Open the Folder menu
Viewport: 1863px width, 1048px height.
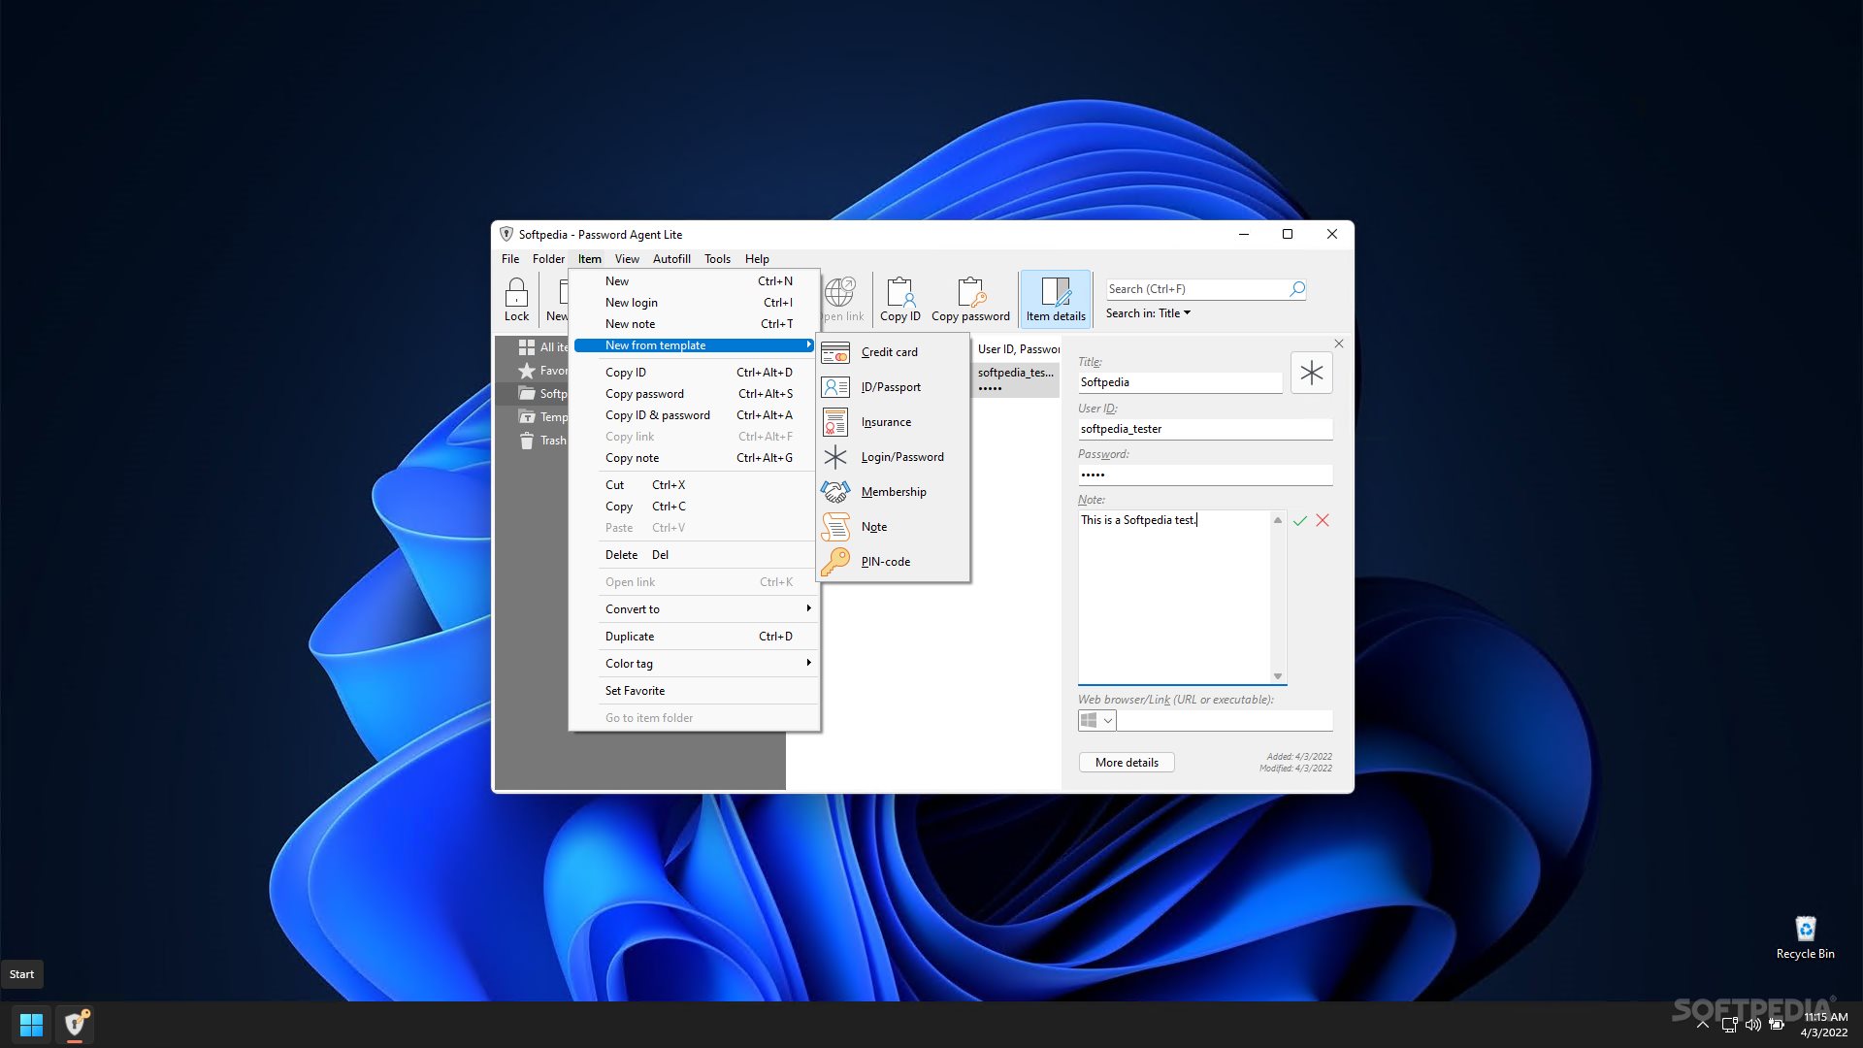coord(548,259)
